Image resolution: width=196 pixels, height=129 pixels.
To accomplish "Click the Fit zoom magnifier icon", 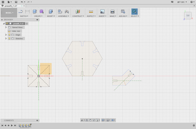I will [x=97, y=120].
